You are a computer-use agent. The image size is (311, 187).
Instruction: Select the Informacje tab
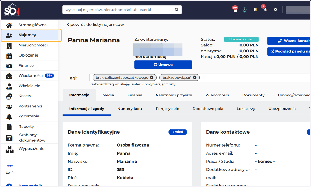point(79,95)
